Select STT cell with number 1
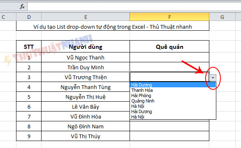 [x=29, y=57]
